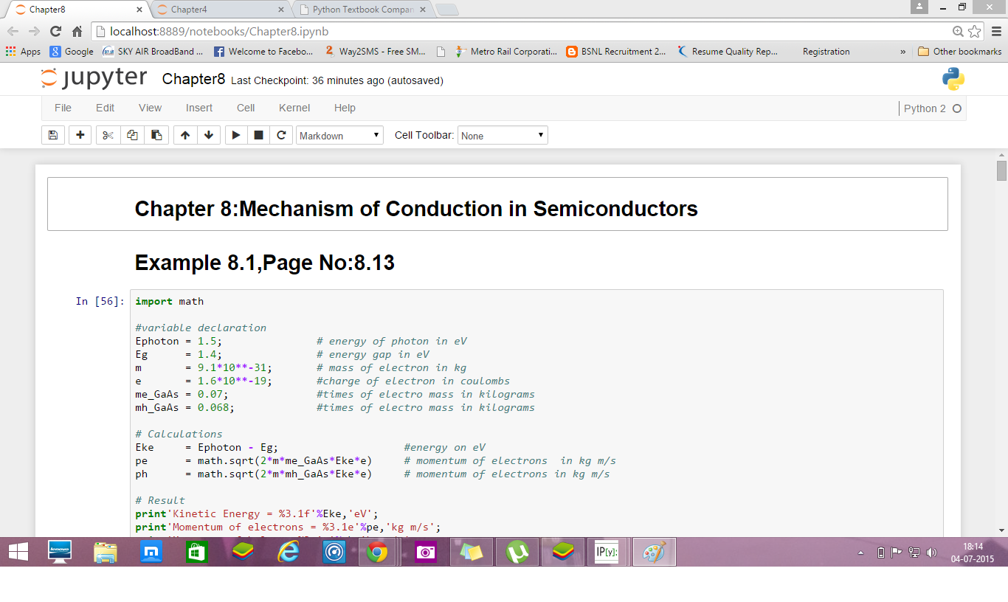Move selected cell down arrow
The height and width of the screenshot is (602, 1008).
click(209, 135)
